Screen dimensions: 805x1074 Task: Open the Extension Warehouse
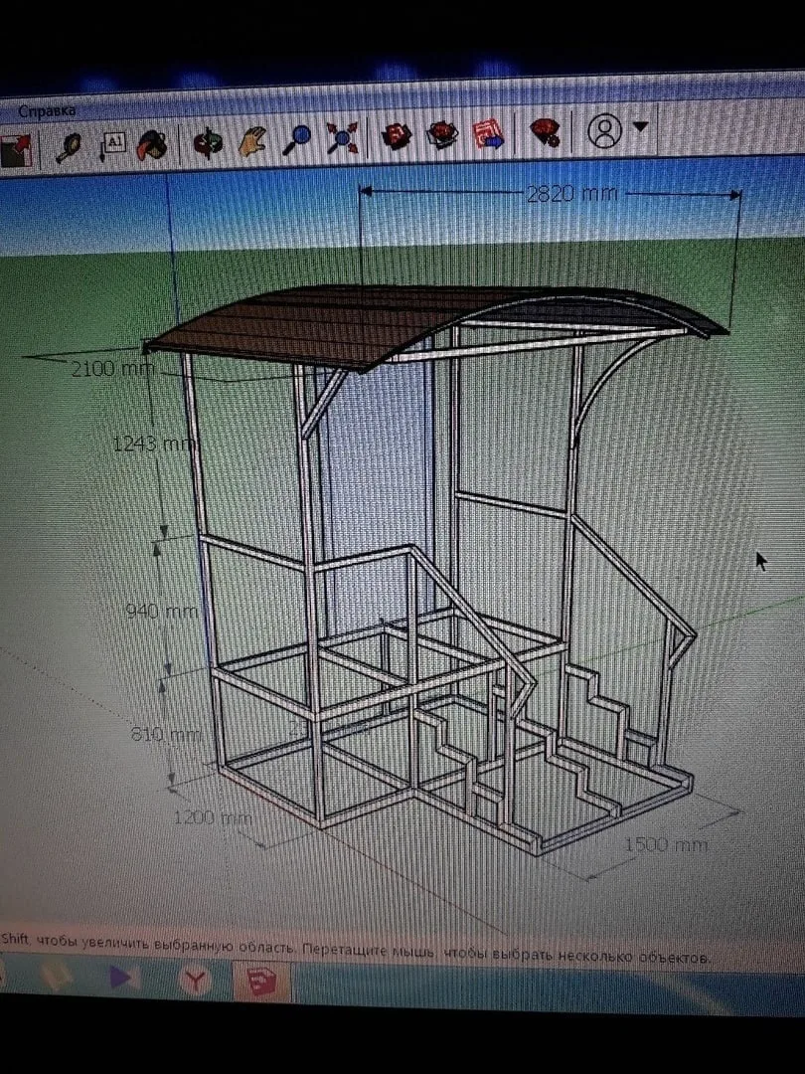[546, 131]
